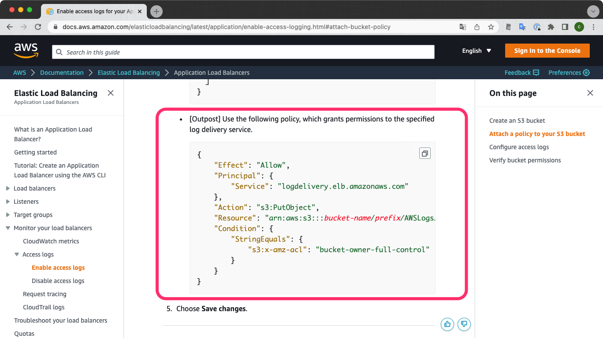Focus the Search in this guide field
This screenshot has width=603, height=338.
click(x=243, y=52)
